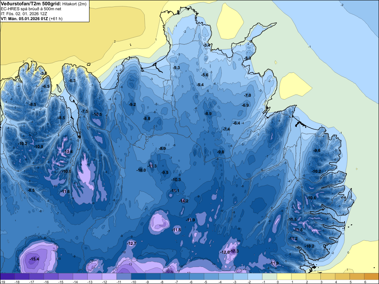The height and width of the screenshot is (284, 379).
Task: Click the -14.2 temperature value
Action: click(x=184, y=201)
